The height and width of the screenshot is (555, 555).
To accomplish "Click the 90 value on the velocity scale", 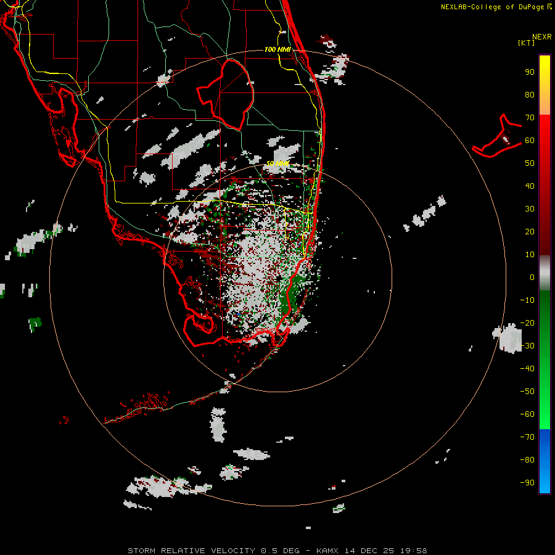I will (530, 72).
